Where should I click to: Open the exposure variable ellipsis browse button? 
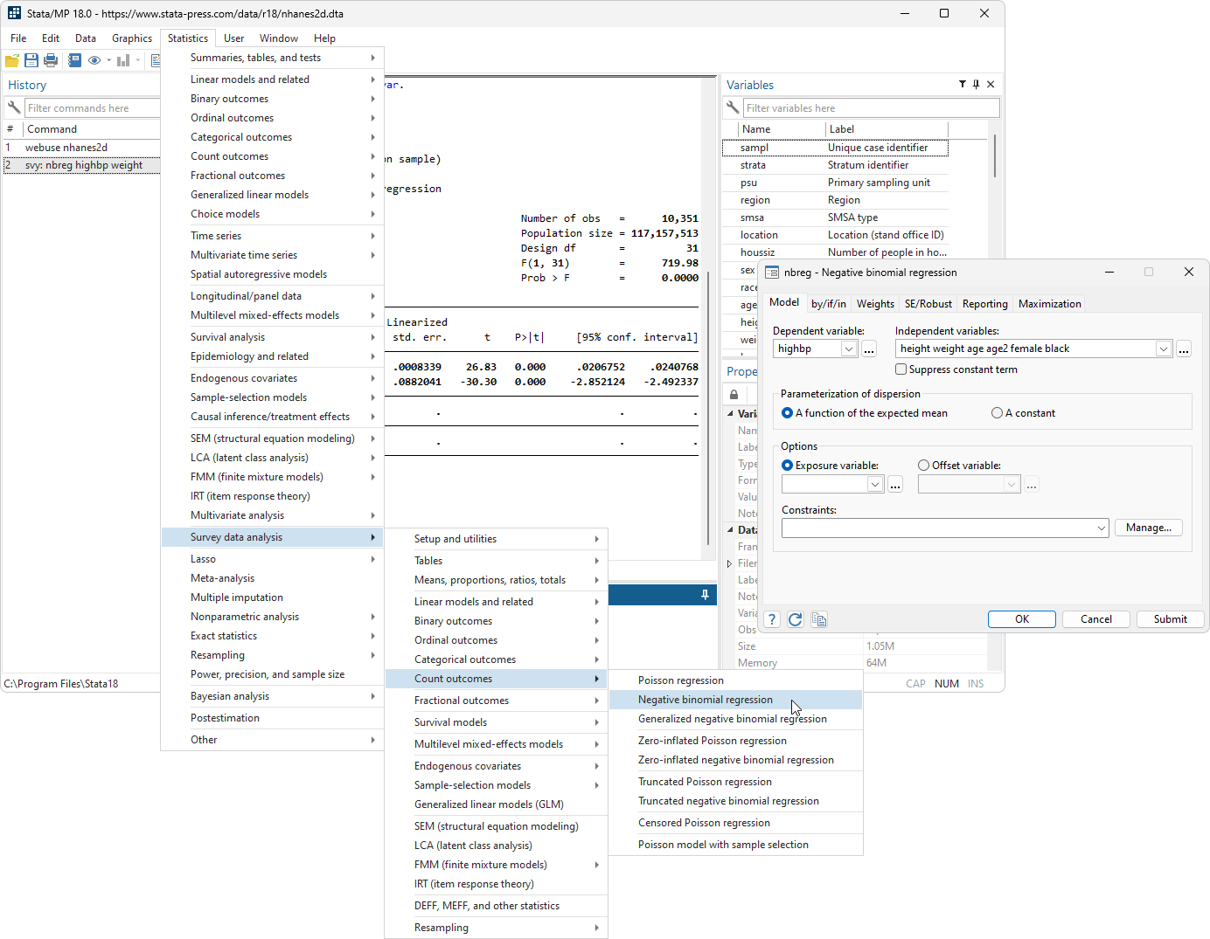coord(895,485)
